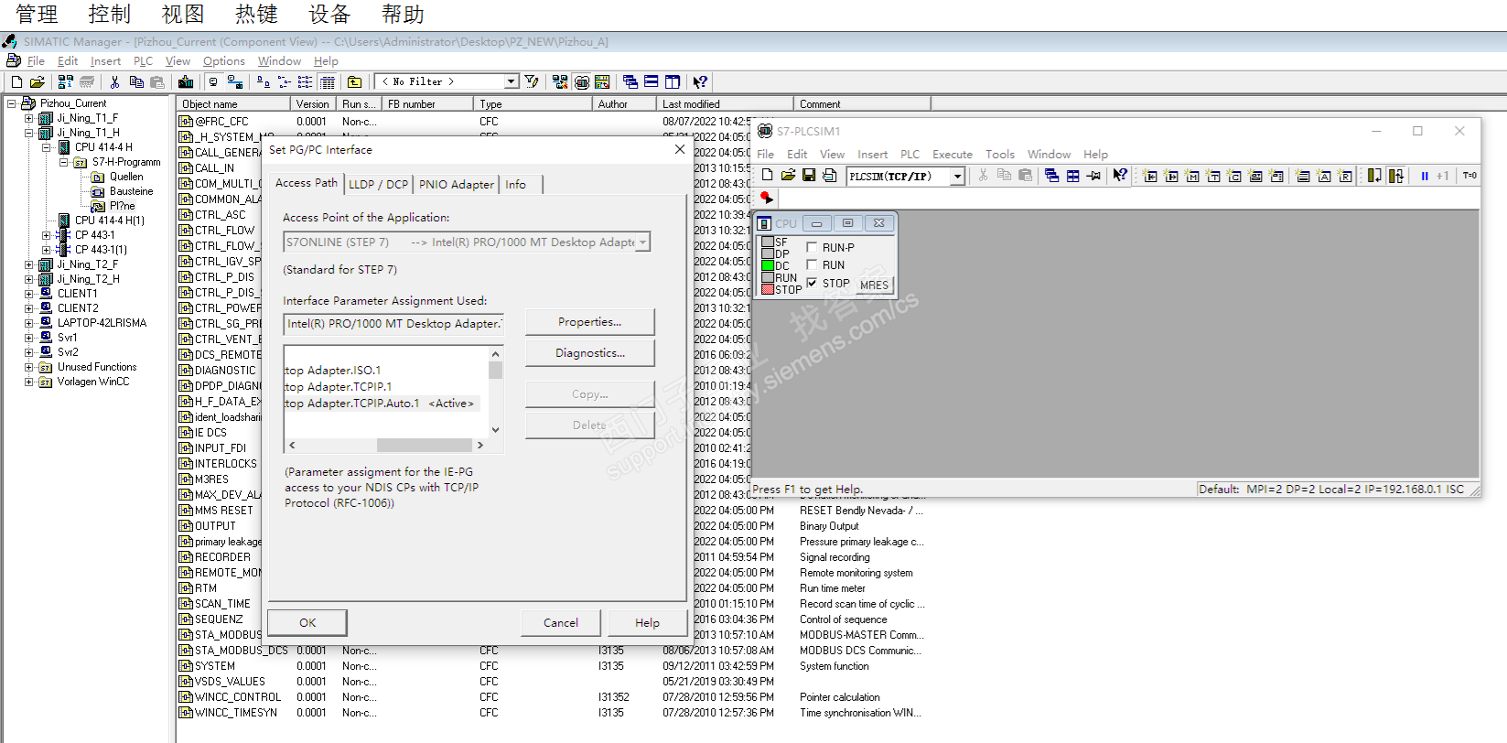Click the interface list vertical scrollbar
The image size is (1507, 743).
tap(496, 392)
